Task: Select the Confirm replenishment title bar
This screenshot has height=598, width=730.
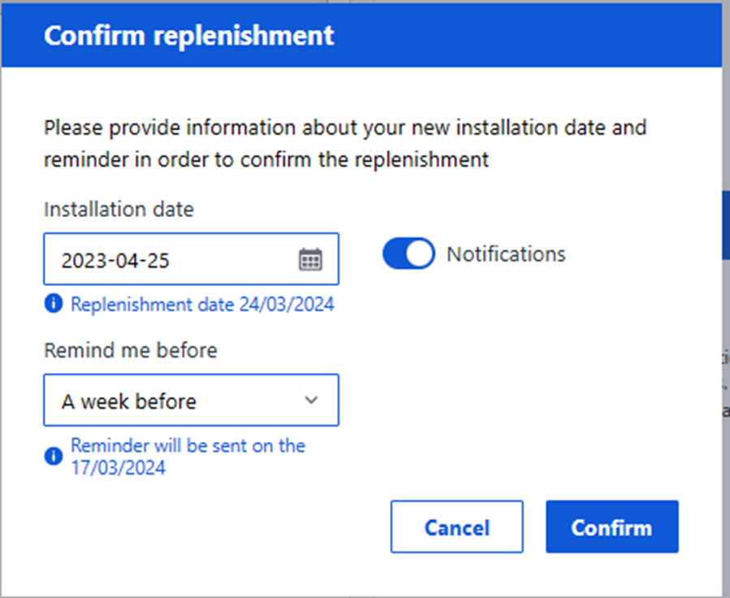Action: click(x=188, y=35)
